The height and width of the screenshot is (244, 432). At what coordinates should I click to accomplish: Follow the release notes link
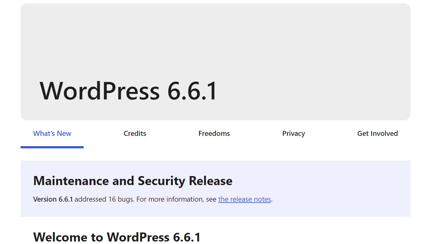[x=245, y=199]
